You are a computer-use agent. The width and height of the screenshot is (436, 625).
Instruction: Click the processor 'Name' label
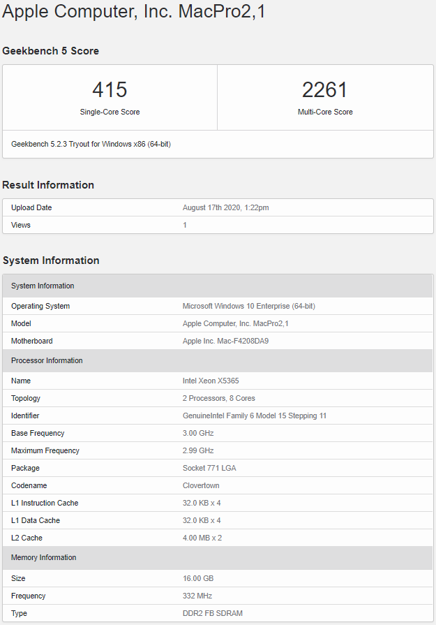(21, 381)
